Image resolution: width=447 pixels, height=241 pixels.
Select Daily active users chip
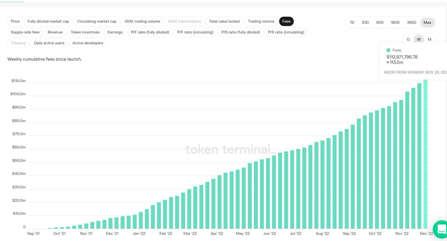(x=49, y=43)
